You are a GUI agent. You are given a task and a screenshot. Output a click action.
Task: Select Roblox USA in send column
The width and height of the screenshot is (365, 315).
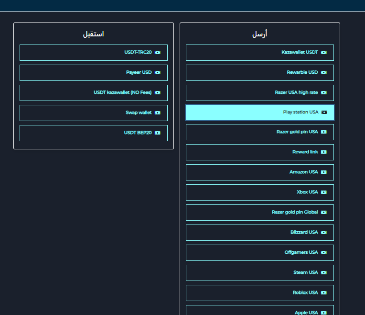click(x=260, y=293)
